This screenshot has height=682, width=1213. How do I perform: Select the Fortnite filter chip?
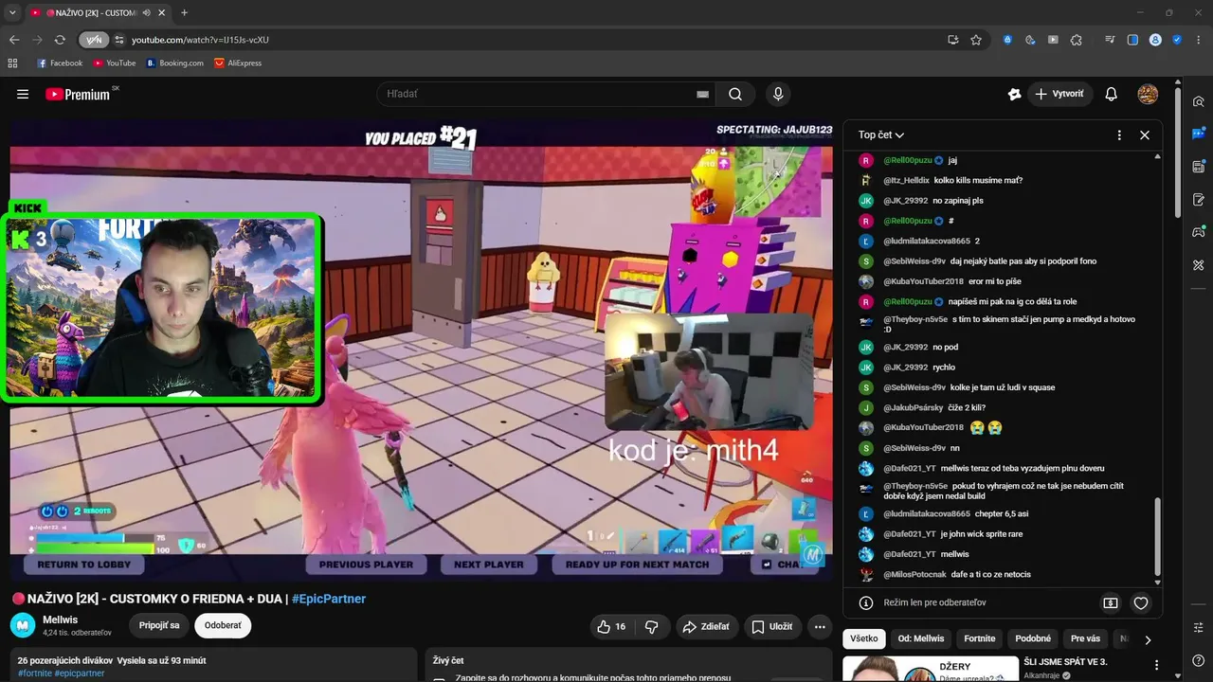pos(980,639)
